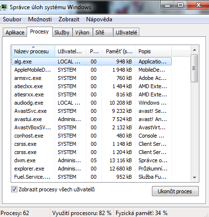Click the 13 116 kB memory value

[120, 160]
